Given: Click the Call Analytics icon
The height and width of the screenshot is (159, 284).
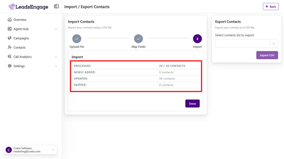Looking at the screenshot, I should coord(10,57).
